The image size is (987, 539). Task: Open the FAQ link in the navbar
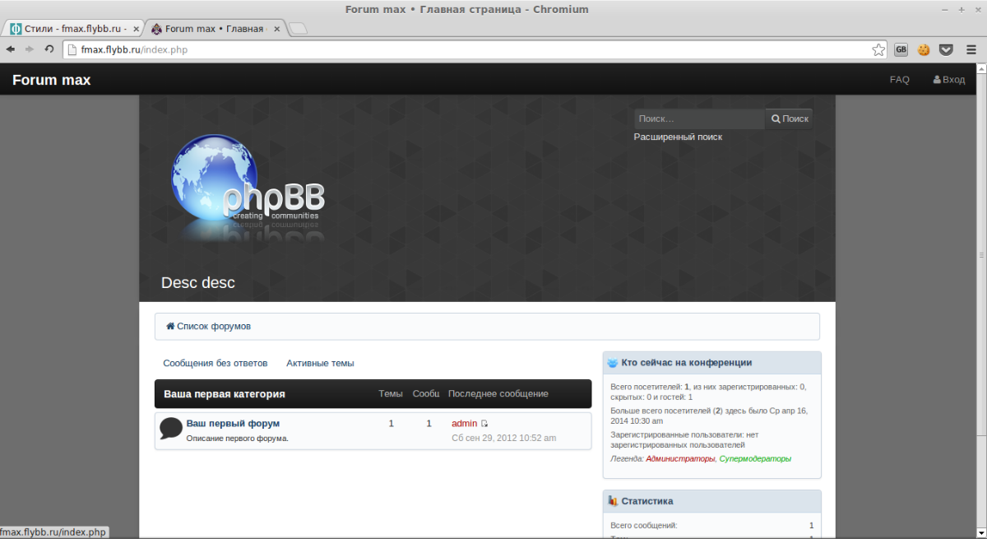pyautogui.click(x=900, y=80)
